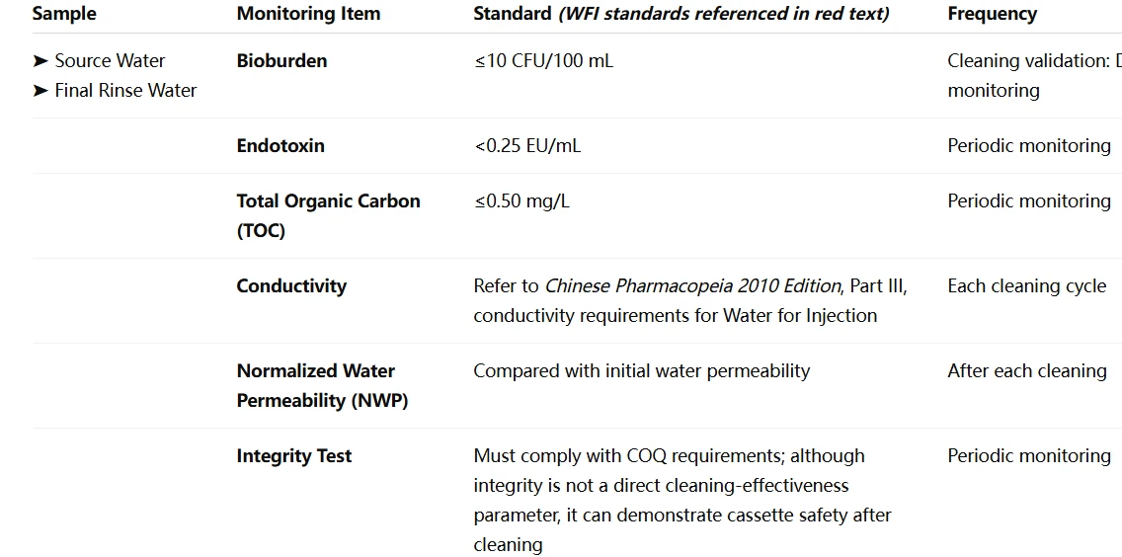Click the 'After each cleaning' frequency cell
Screen dimensions: 1122x557
pos(1027,371)
